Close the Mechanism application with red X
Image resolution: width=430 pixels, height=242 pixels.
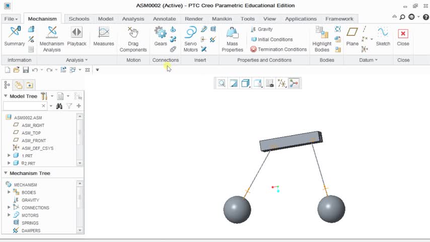point(403,36)
